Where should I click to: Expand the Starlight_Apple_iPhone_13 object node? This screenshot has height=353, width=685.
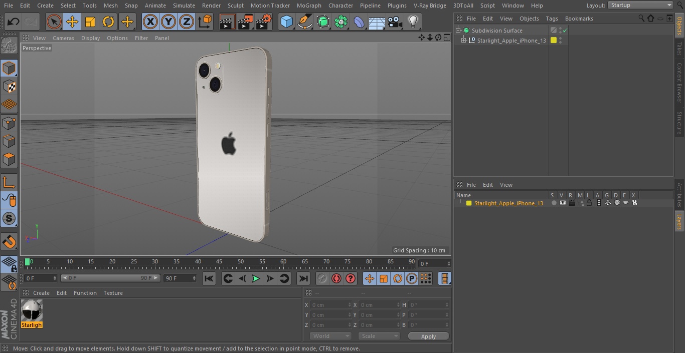(464, 41)
